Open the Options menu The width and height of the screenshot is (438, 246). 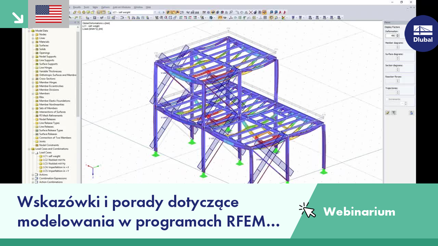[105, 7]
